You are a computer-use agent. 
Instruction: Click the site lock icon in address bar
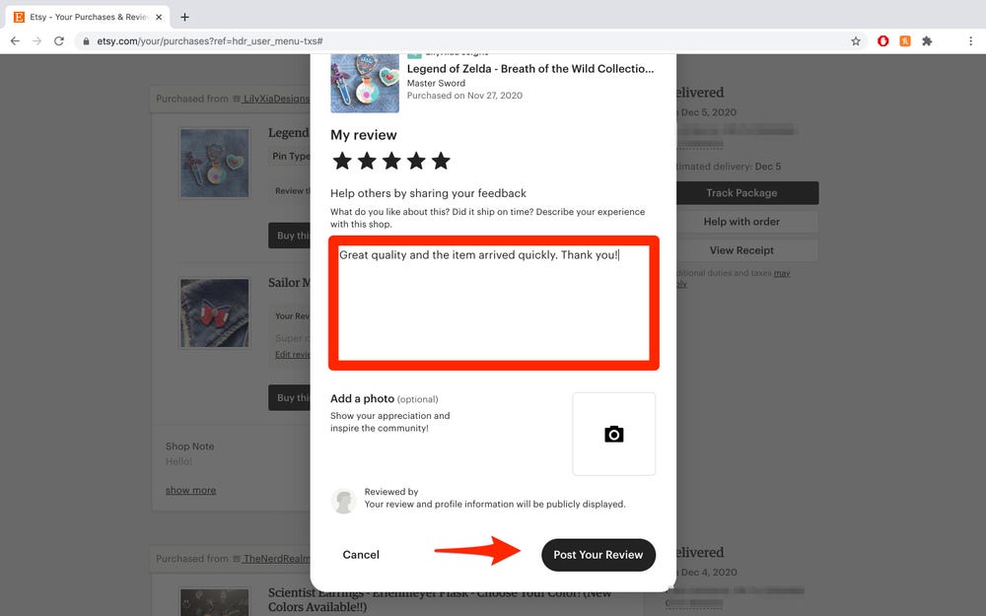tap(86, 41)
